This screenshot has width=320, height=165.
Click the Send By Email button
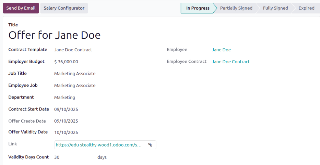tap(21, 8)
